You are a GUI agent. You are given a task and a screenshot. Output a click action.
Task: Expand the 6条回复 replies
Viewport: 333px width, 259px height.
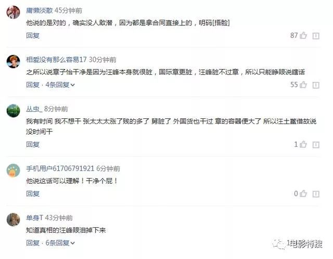tap(60, 243)
